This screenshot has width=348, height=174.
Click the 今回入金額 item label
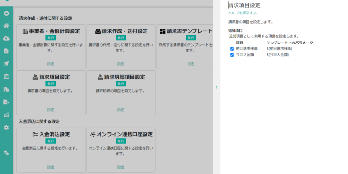tap(245, 55)
